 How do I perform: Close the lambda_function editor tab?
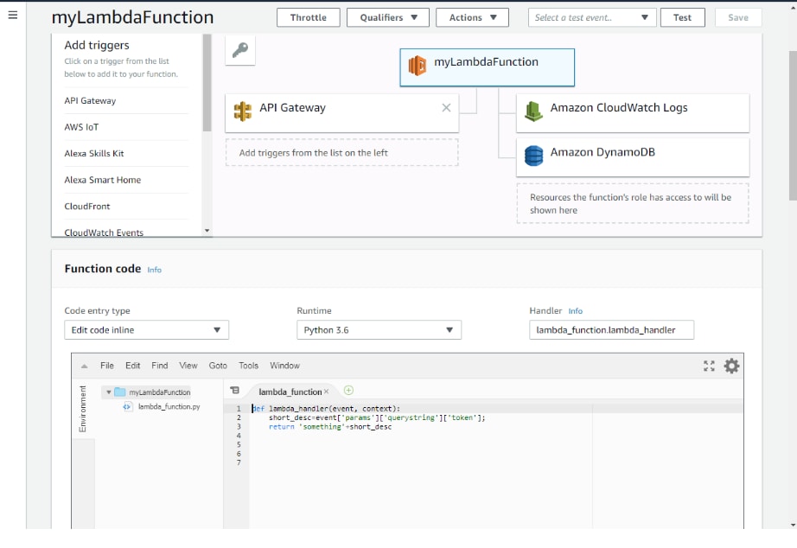coord(327,392)
